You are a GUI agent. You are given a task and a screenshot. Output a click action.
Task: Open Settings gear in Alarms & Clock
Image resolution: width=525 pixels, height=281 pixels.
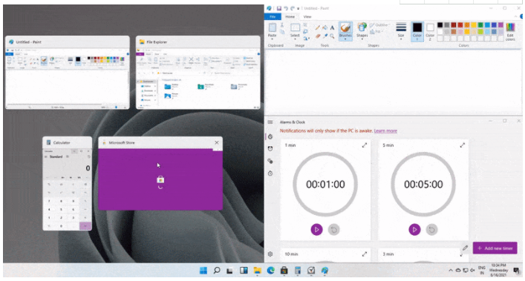point(270,254)
